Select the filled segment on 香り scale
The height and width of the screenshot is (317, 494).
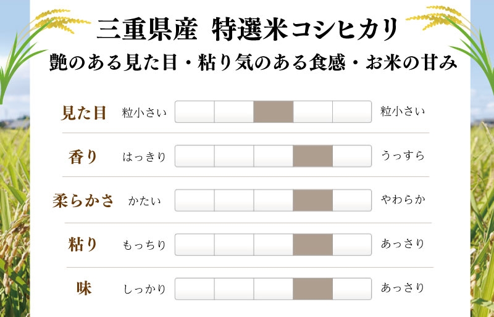(312, 156)
